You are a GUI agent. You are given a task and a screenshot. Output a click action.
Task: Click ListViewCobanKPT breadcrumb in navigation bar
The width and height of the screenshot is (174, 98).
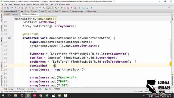[x=9, y=11]
